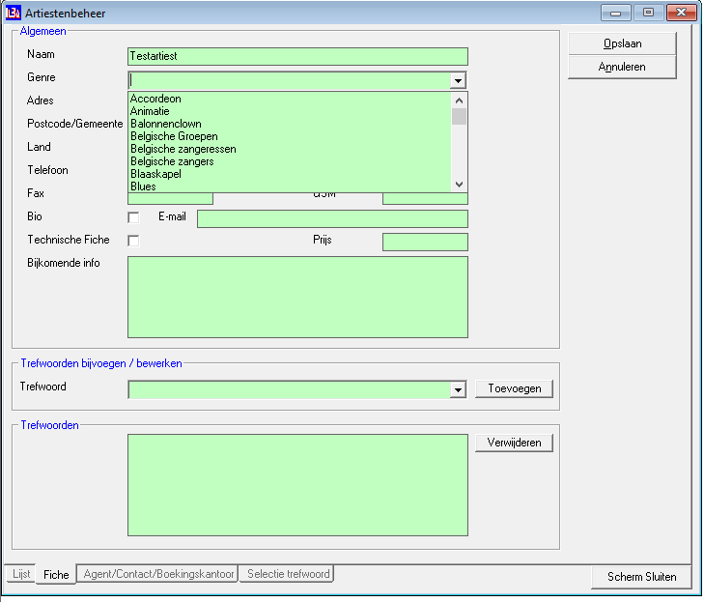Select Accordeon from the genre list
The image size is (704, 602).
point(290,99)
